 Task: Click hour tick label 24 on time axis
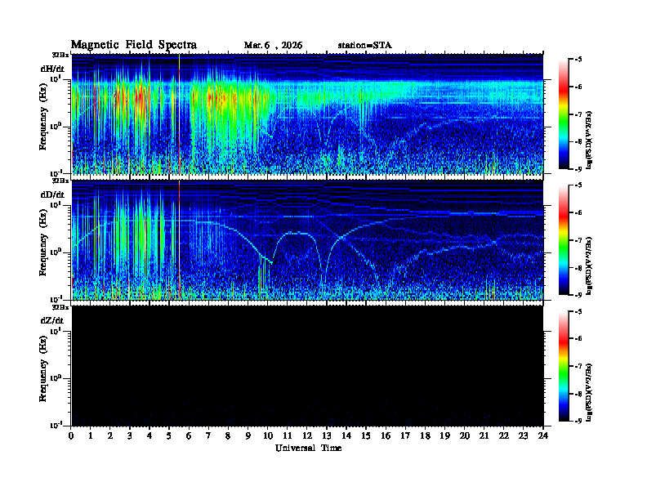(543, 436)
